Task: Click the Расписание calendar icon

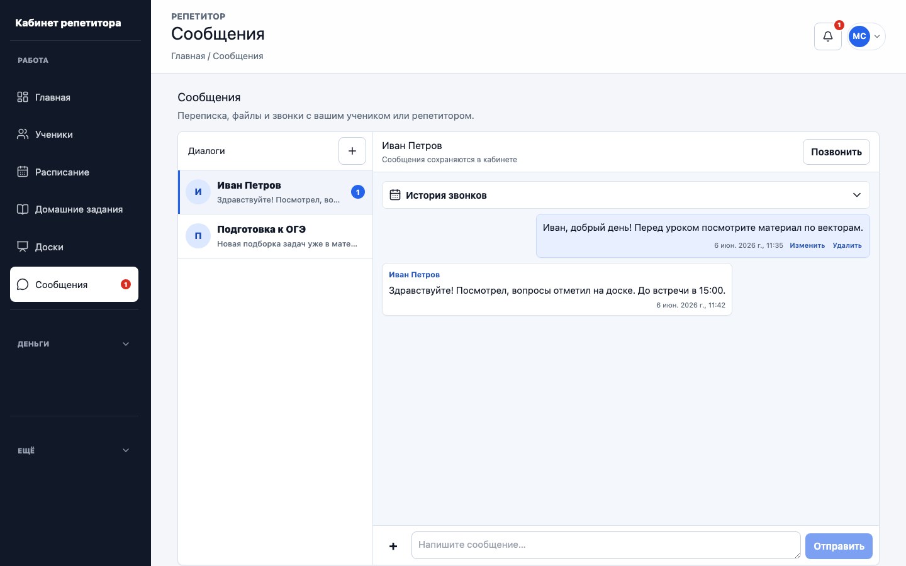Action: click(23, 172)
